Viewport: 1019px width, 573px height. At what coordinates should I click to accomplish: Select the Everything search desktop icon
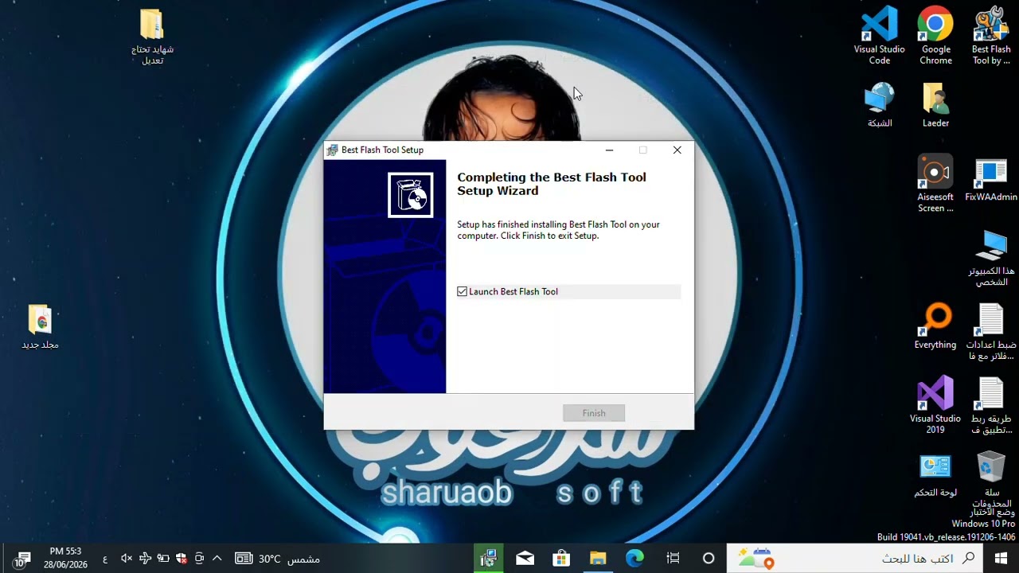(x=935, y=327)
